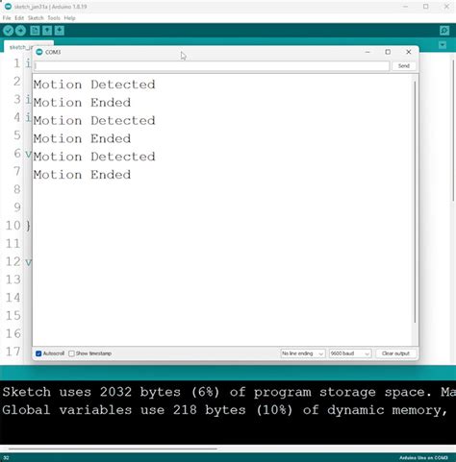Screen dimensions: 456x462
Task: Open the 9600 baud dropdown
Action: pos(350,353)
